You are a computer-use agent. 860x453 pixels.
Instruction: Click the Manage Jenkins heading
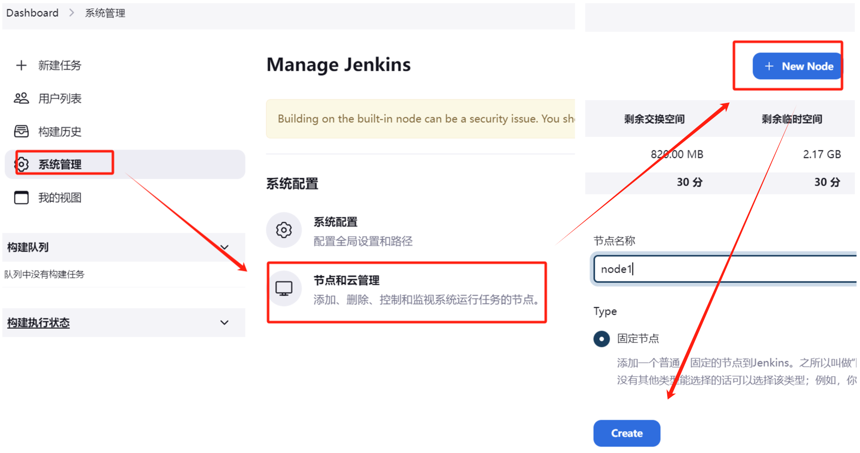tap(339, 65)
